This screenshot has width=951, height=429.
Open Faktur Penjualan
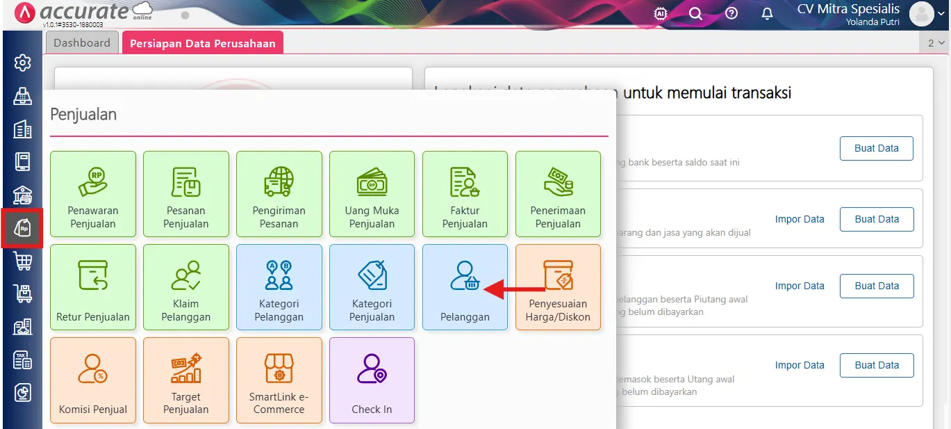pos(465,194)
